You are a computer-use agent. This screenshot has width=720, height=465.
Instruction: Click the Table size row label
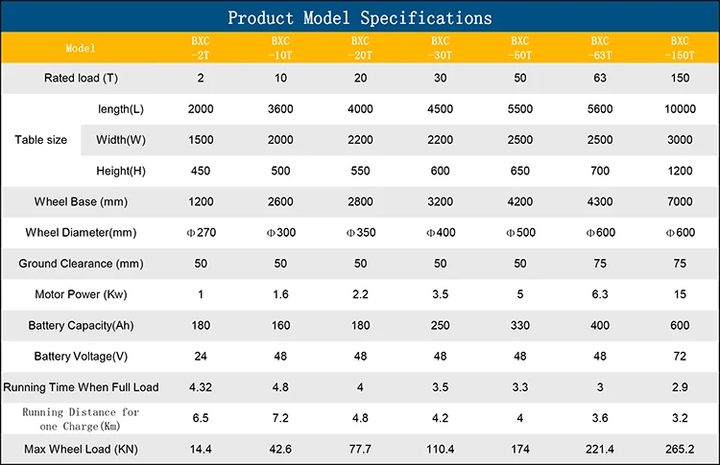(41, 140)
